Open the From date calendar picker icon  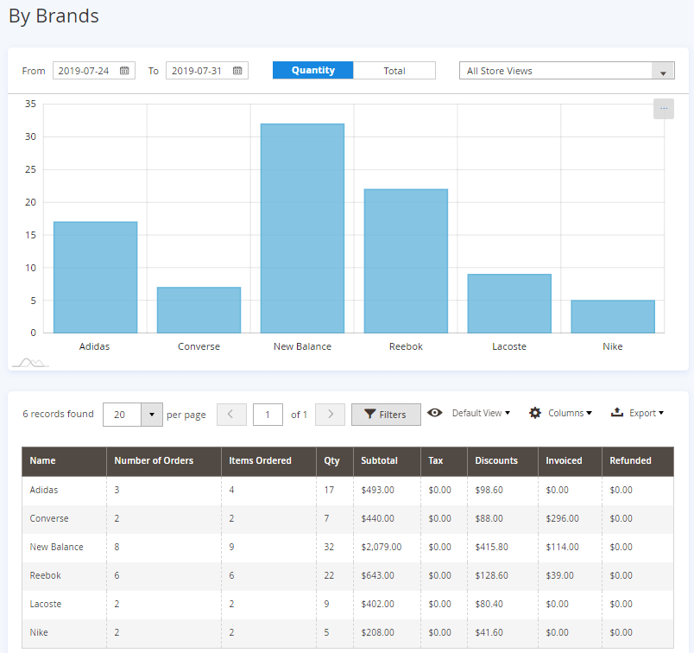click(x=124, y=71)
